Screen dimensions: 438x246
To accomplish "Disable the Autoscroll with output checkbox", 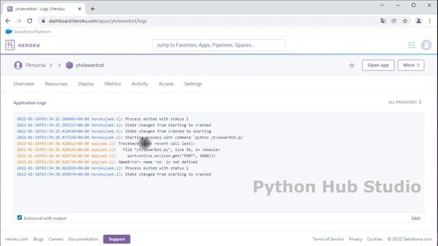I will point(20,217).
